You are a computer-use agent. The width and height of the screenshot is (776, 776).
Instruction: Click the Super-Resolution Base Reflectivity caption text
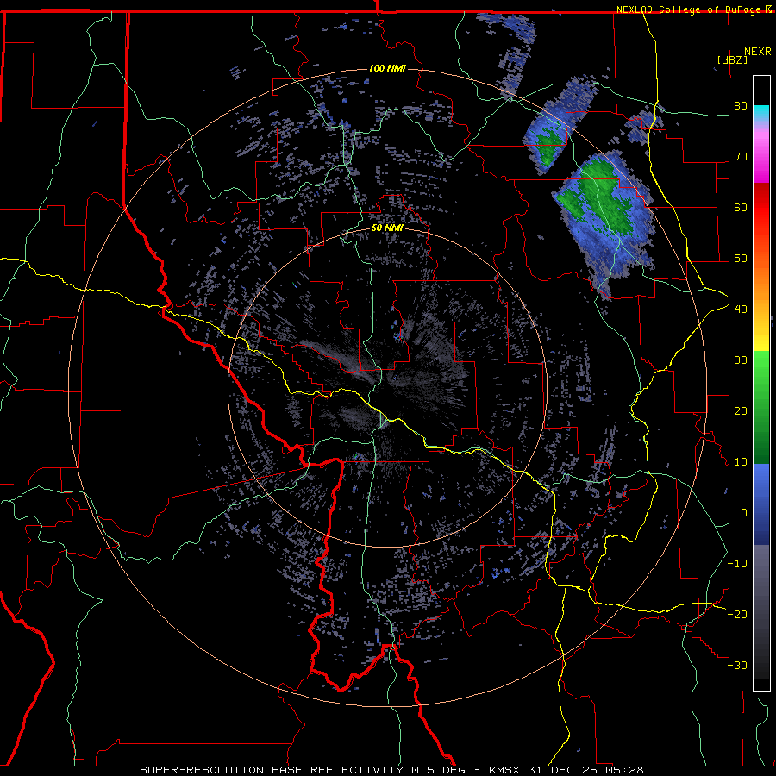[272, 770]
